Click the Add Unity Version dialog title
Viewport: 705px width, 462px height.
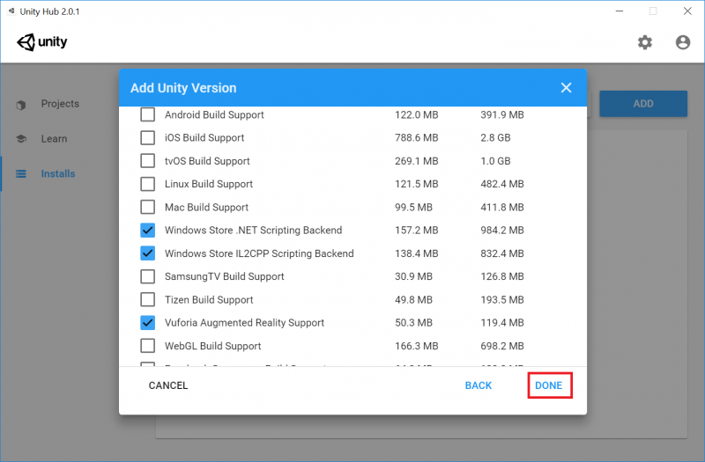[x=183, y=87]
